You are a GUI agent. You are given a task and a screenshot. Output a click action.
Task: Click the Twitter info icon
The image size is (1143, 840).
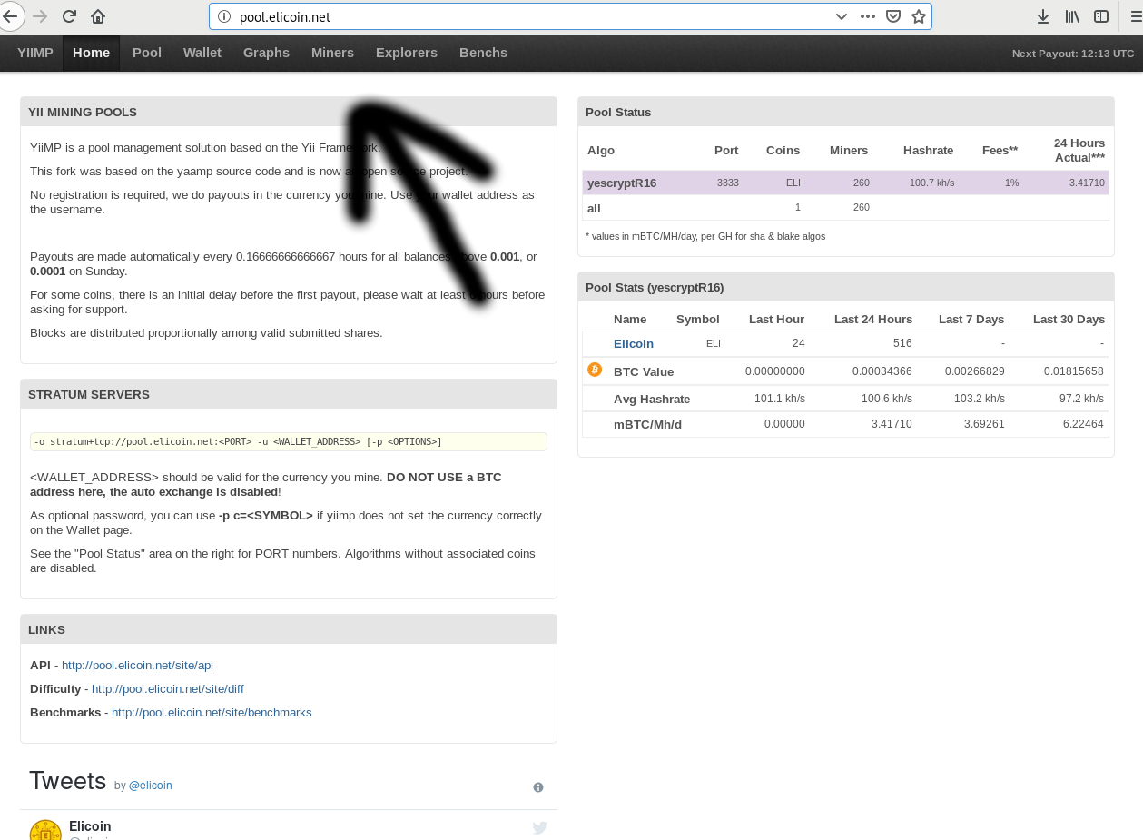click(538, 787)
